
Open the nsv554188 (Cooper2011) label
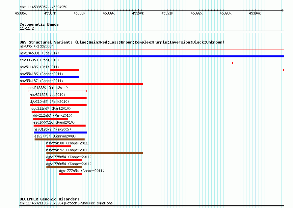tap(68, 143)
